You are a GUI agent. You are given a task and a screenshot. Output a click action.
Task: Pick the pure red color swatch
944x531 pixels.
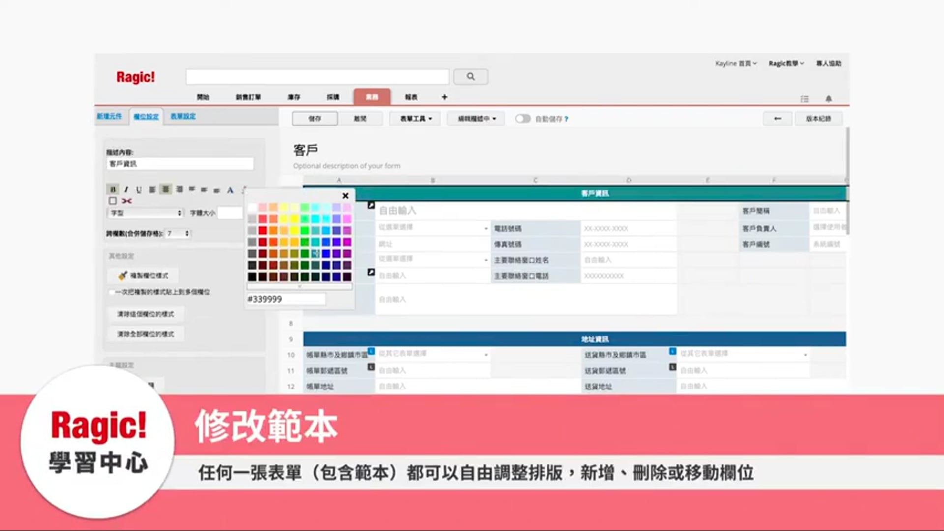[x=263, y=230]
